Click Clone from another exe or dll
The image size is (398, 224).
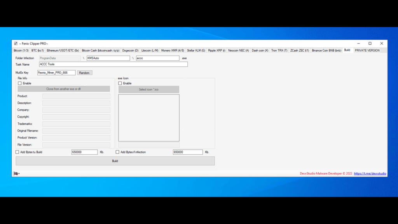pyautogui.click(x=64, y=89)
